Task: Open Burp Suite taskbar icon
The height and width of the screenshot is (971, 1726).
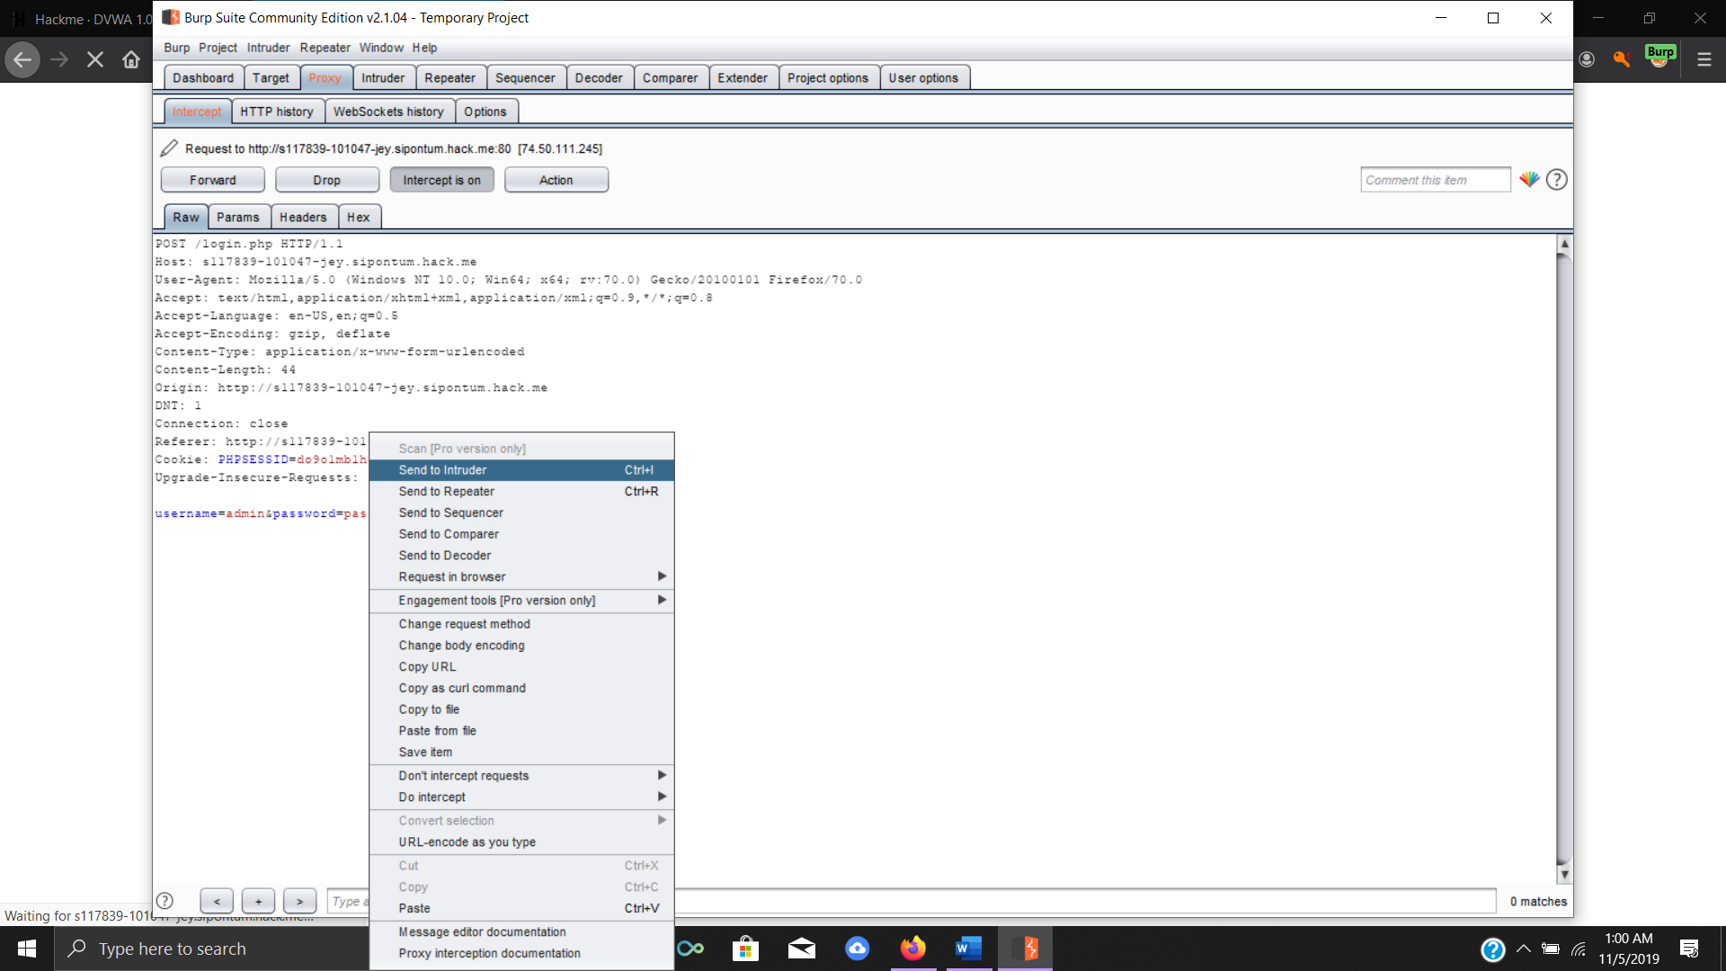Action: point(1026,949)
